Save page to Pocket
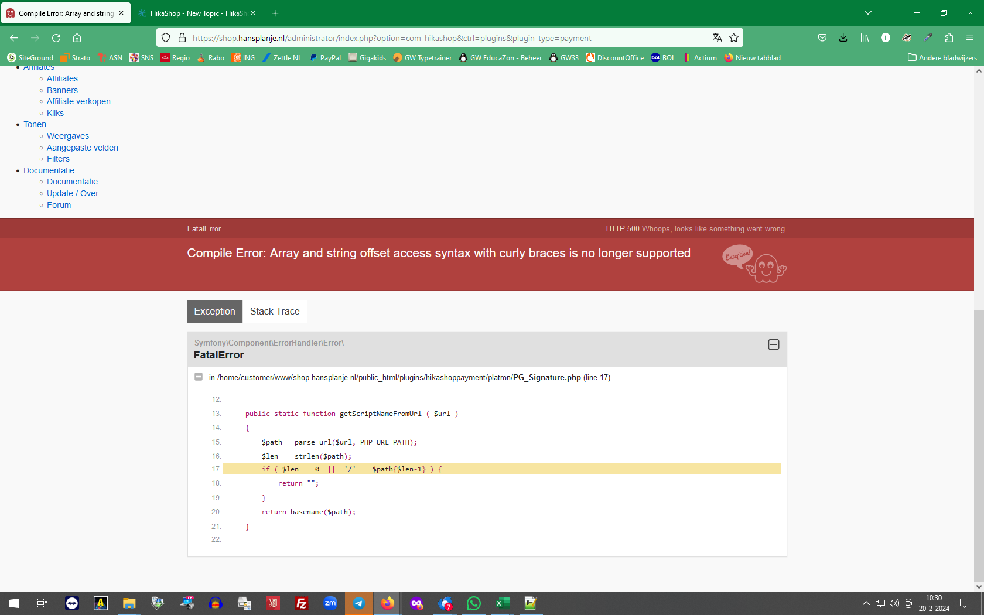 (822, 37)
